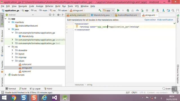The image size is (180, 101).
Task: Click the Search Everywhere magnifier icon
Action: tap(173, 10)
